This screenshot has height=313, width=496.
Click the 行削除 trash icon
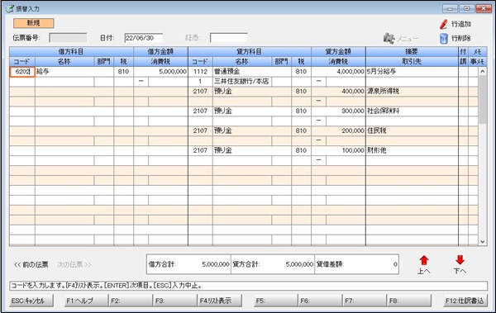[x=444, y=38]
